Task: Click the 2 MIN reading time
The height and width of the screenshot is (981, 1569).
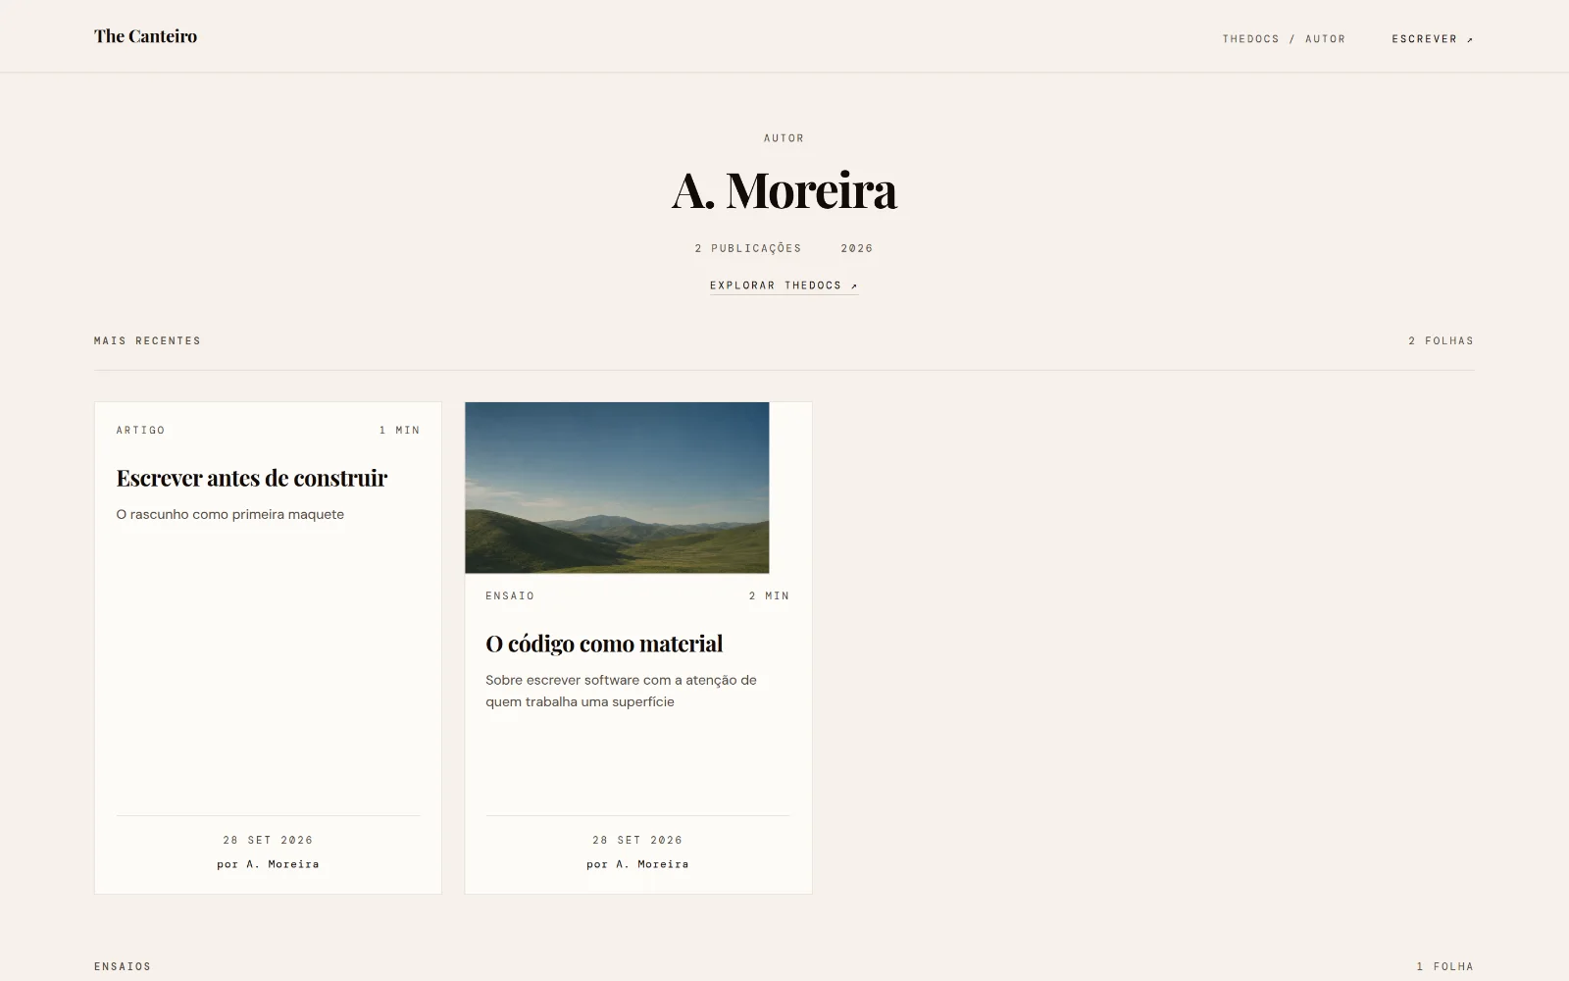Action: tap(769, 595)
